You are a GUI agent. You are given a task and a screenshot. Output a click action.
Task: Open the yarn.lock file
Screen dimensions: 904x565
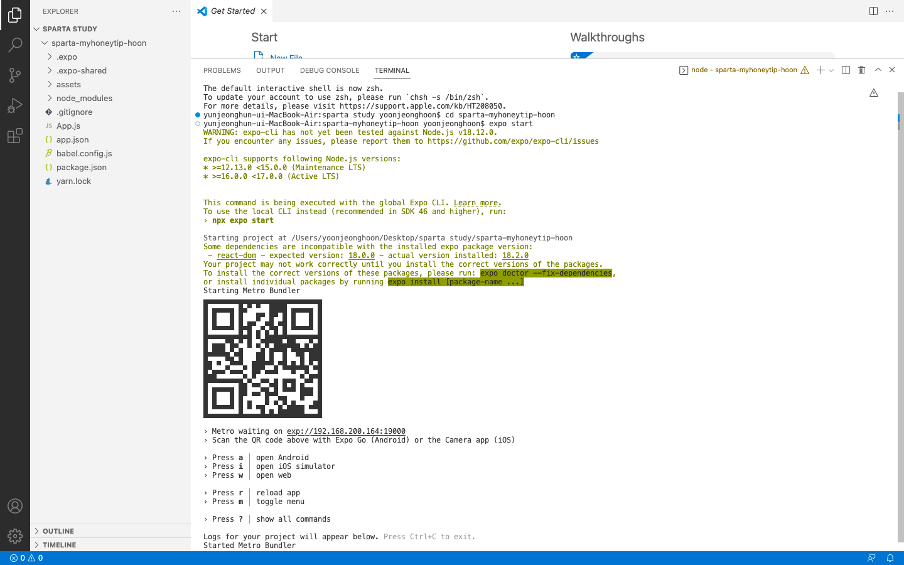pyautogui.click(x=110, y=181)
